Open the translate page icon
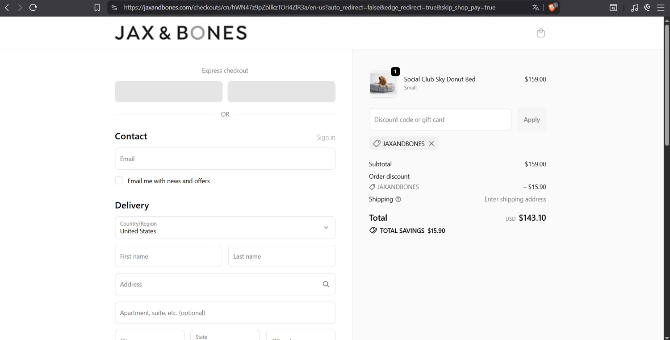The height and width of the screenshot is (340, 670). 536,8
